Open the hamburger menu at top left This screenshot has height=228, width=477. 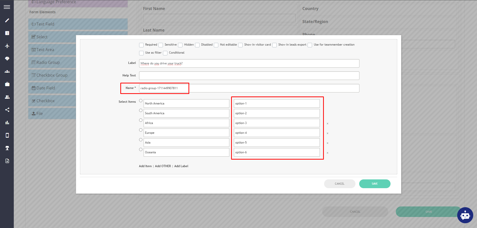pos(7,7)
